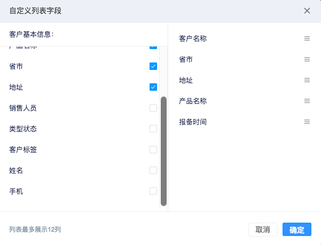Click drag handle icon beside 产品名称
321x244 pixels.
tap(307, 101)
